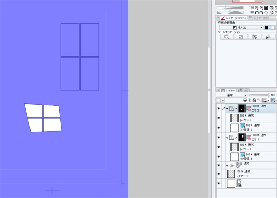Click the rightmost tool navigation arrow button
Screen dimensions: 277x198
[268, 37]
